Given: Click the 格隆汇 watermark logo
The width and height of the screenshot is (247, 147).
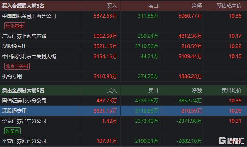Looking at the screenshot, I should coord(232,141).
